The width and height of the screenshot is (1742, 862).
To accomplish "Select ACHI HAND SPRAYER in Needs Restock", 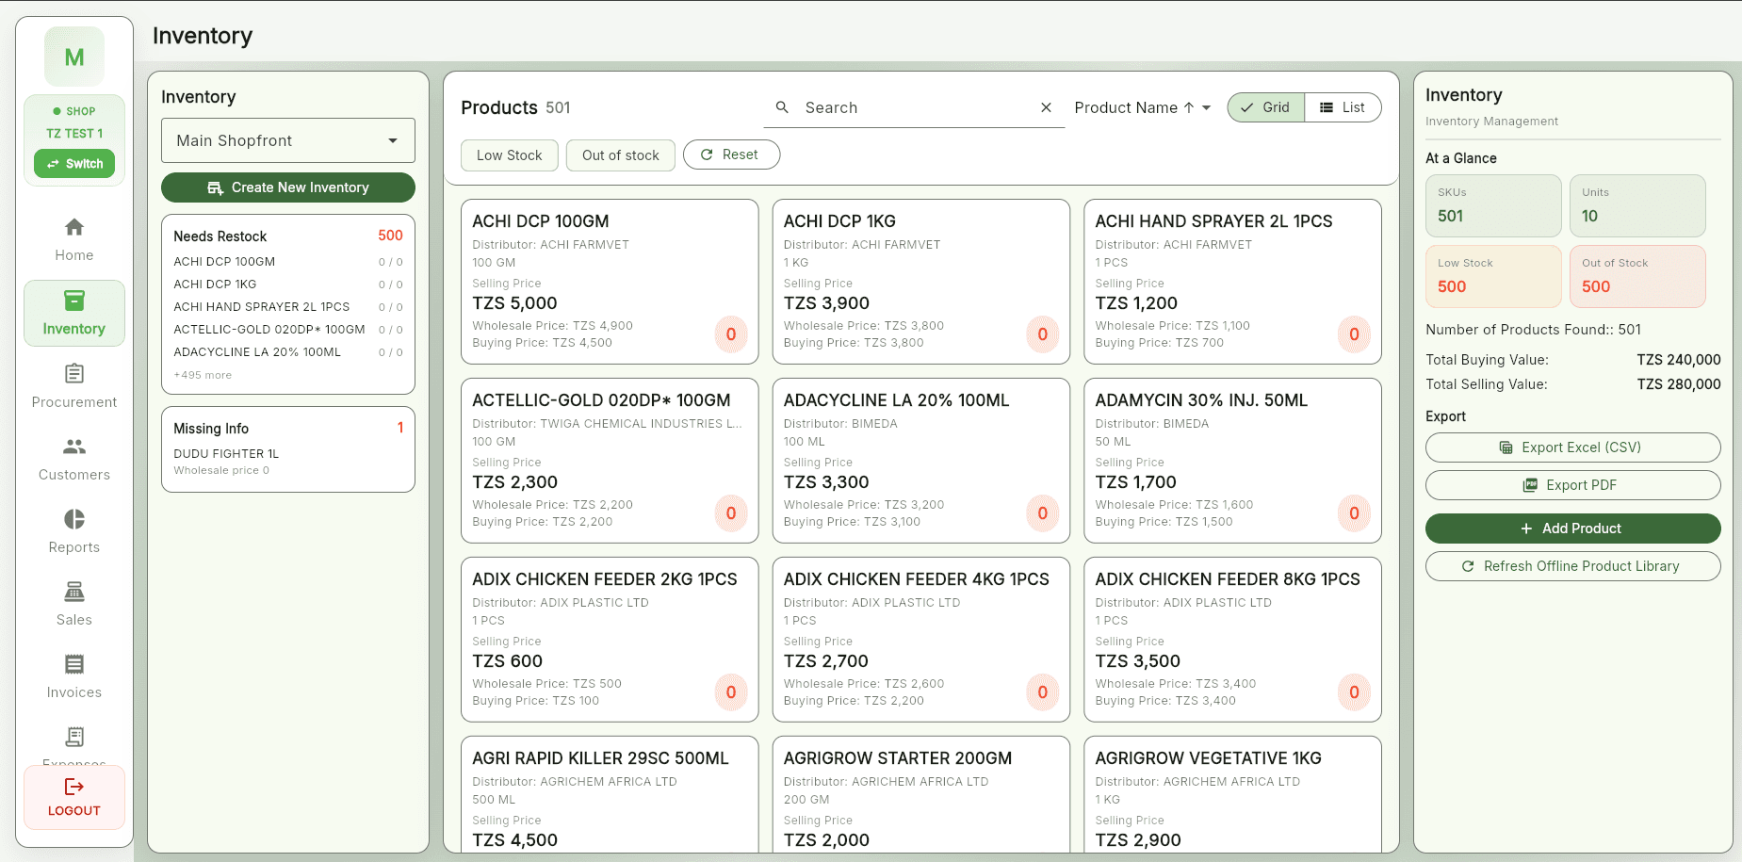I will coord(288,307).
